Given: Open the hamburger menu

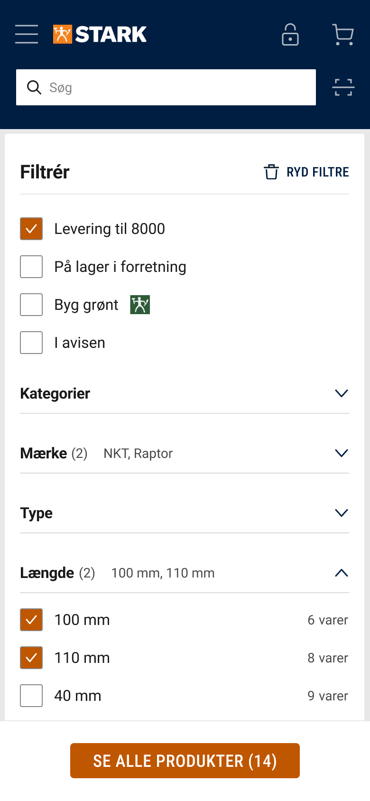Looking at the screenshot, I should pyautogui.click(x=27, y=34).
